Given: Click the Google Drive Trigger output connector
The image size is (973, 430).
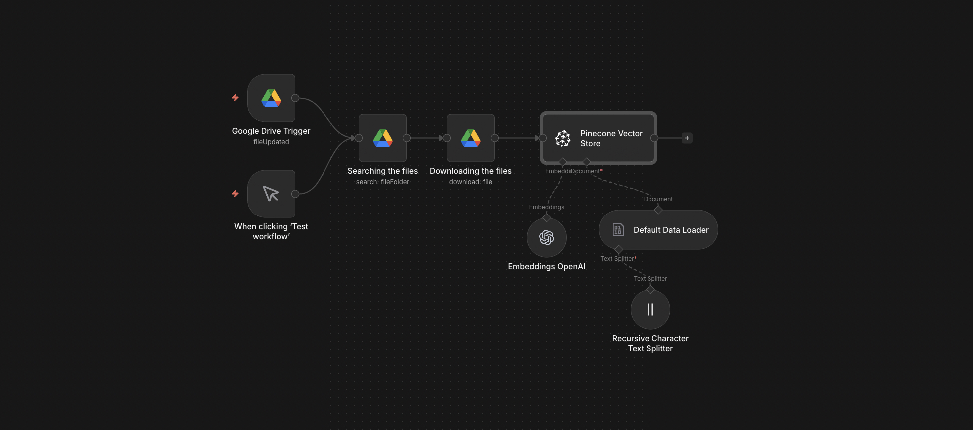Looking at the screenshot, I should pyautogui.click(x=295, y=98).
